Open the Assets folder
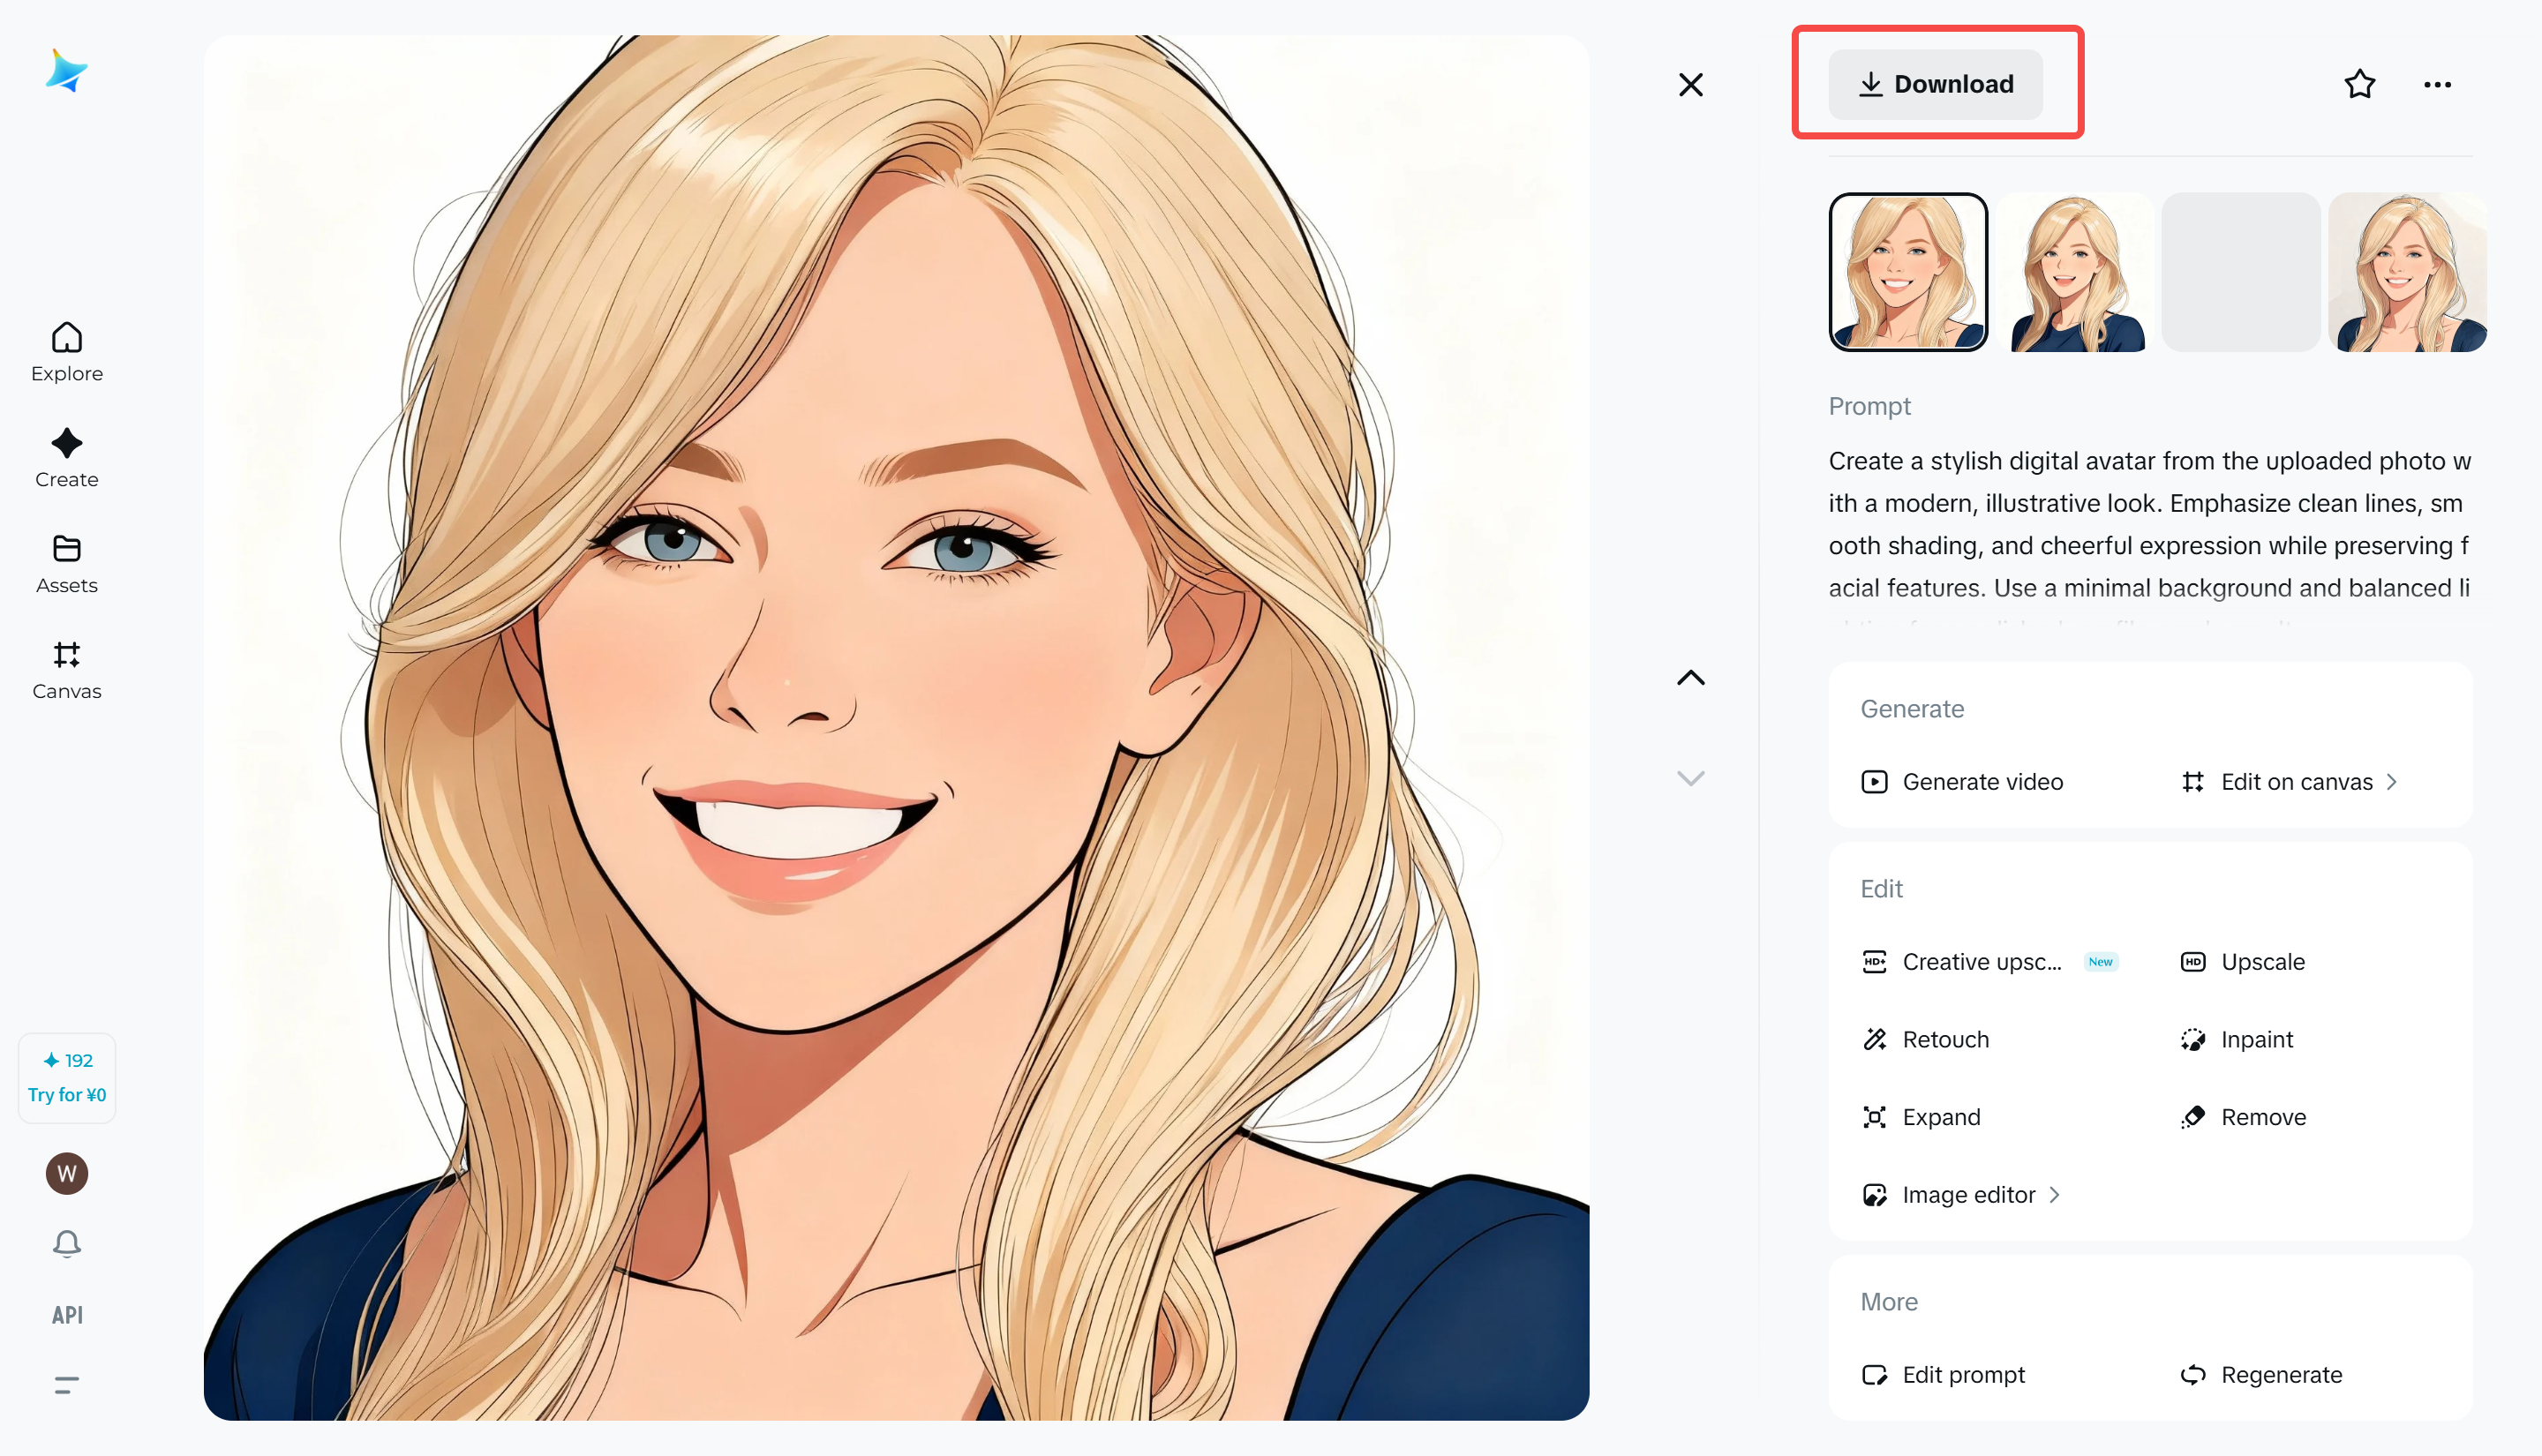 (67, 564)
